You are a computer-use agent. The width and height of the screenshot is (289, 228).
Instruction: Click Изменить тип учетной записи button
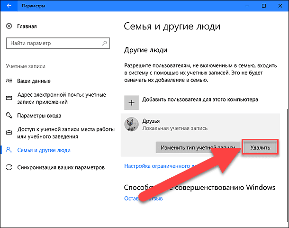pos(198,147)
